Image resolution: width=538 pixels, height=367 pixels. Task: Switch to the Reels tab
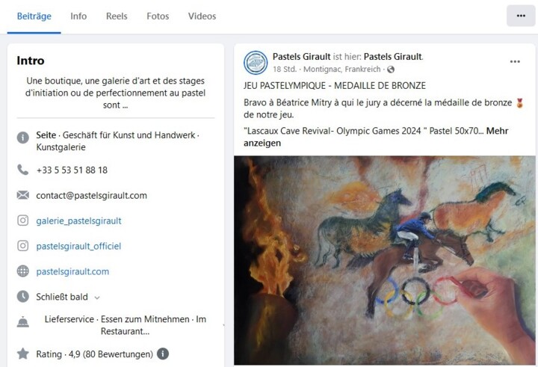[x=117, y=16]
